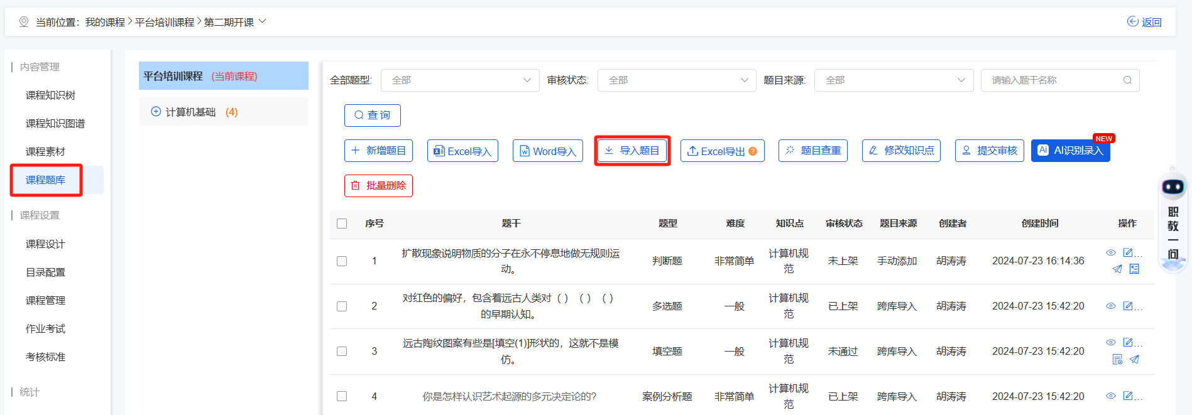Screen dimensions: 1192x415
Task: Click the 未通过 status cell
Action: coord(843,352)
